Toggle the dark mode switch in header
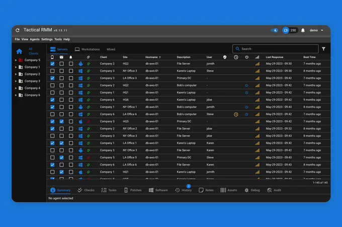This screenshot has height=227, width=342. 274,30
